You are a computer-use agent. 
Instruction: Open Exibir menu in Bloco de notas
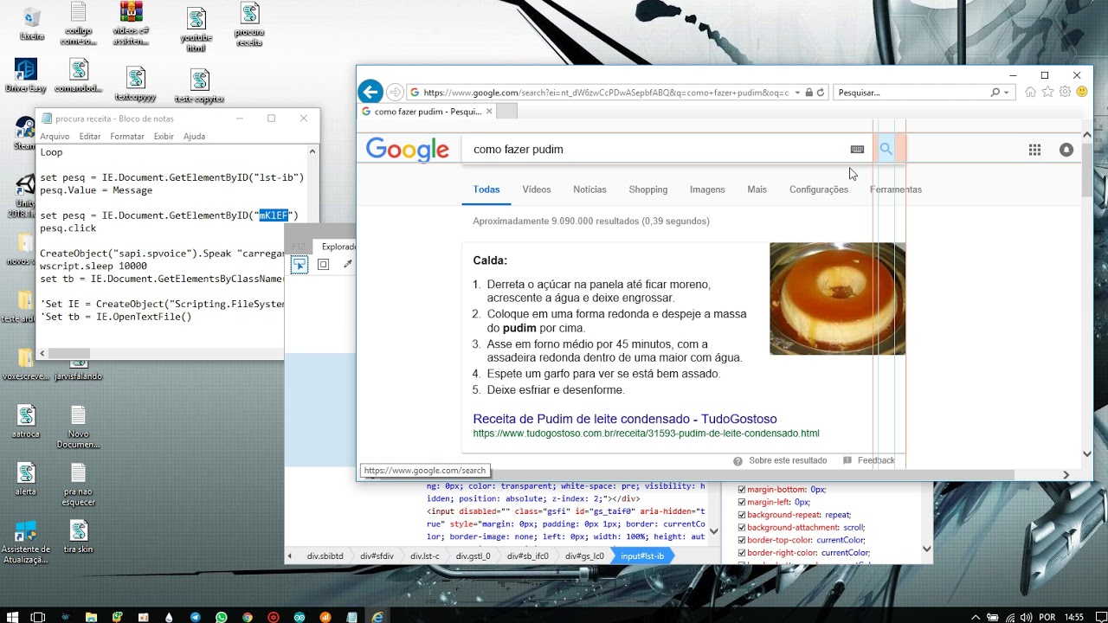(x=164, y=137)
